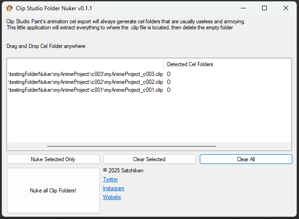Open the Twitter link
Screen dimensions: 299x219
(110, 179)
